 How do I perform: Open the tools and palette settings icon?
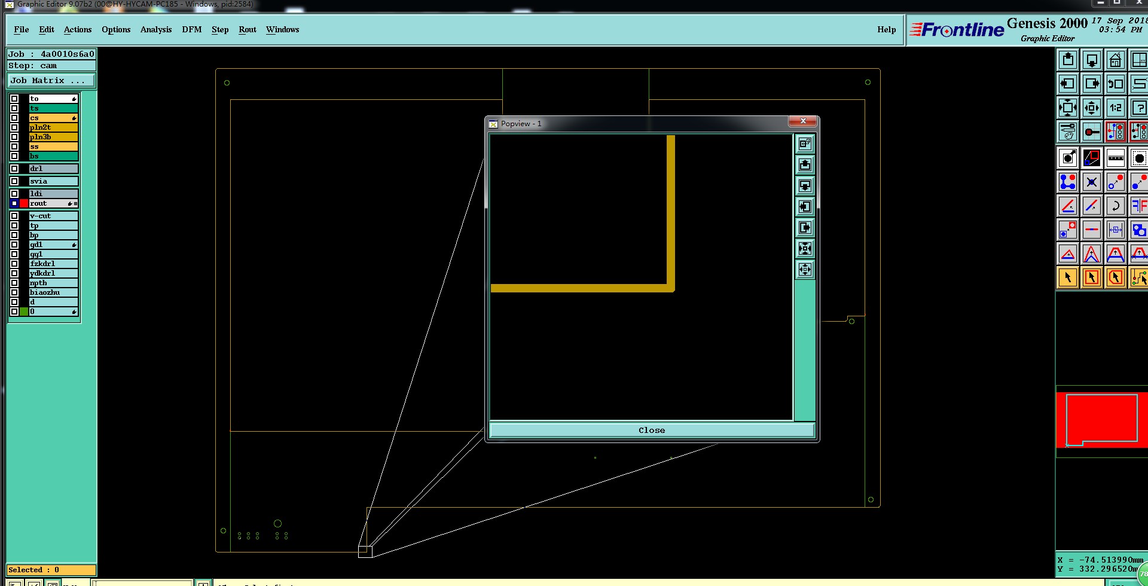coord(1068,132)
